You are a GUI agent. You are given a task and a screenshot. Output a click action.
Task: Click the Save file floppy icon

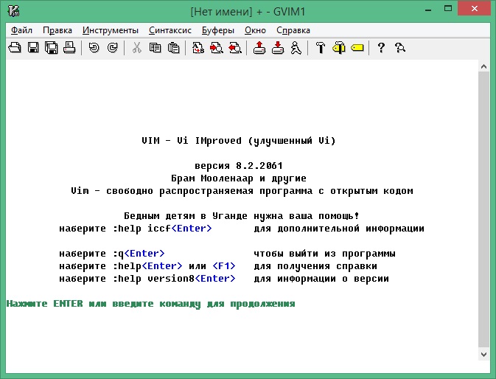(33, 48)
